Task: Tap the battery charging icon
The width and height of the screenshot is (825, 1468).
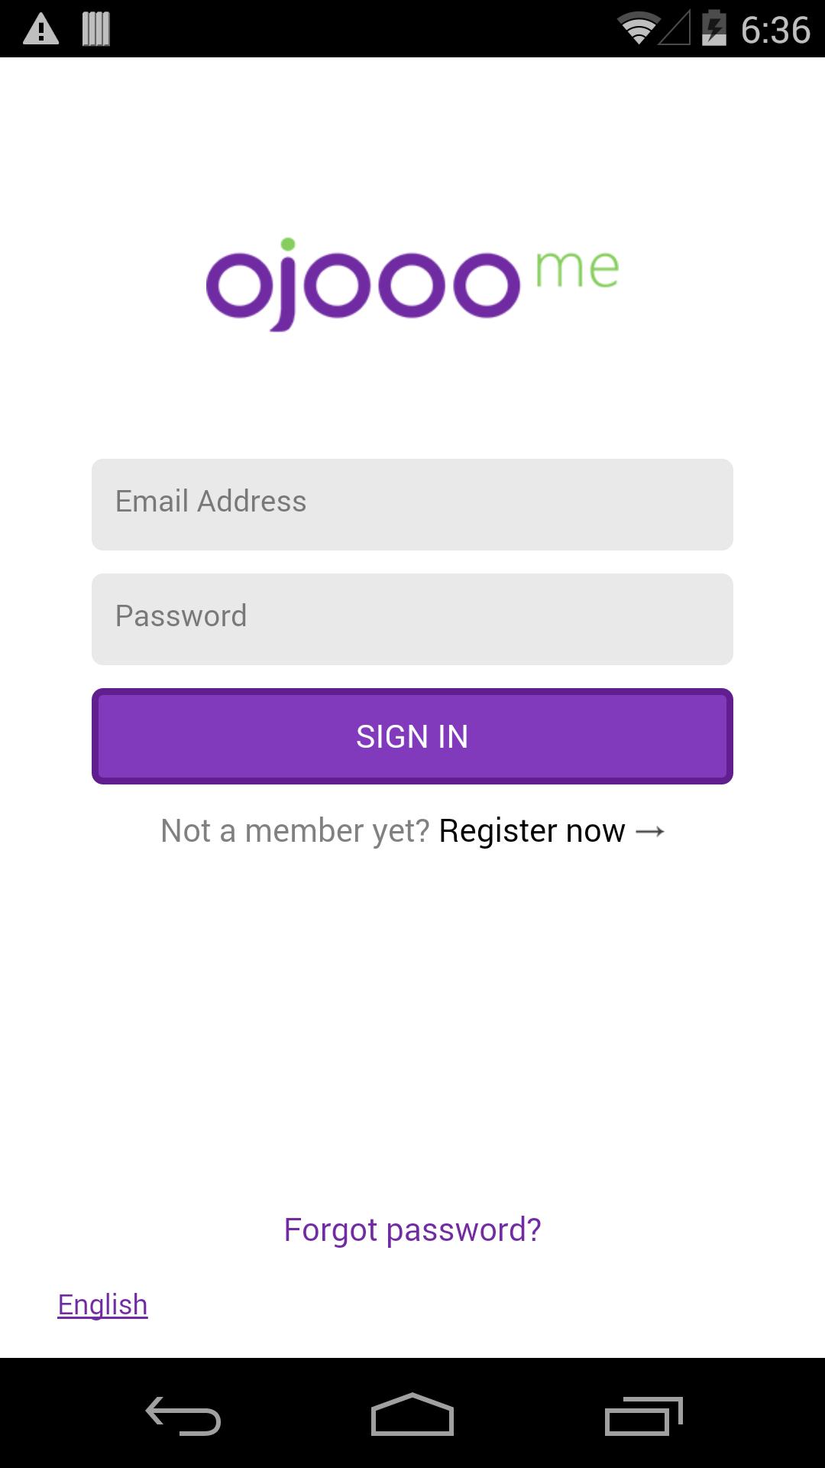Action: pos(714,29)
